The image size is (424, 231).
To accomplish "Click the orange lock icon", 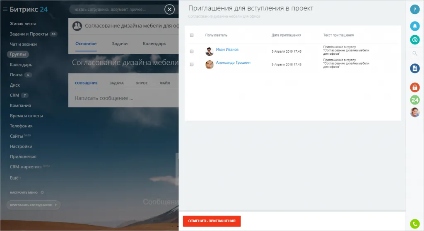I will [x=414, y=87].
